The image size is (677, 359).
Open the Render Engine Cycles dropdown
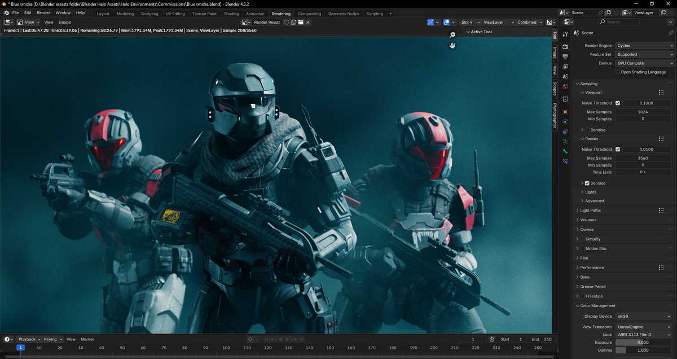click(644, 46)
